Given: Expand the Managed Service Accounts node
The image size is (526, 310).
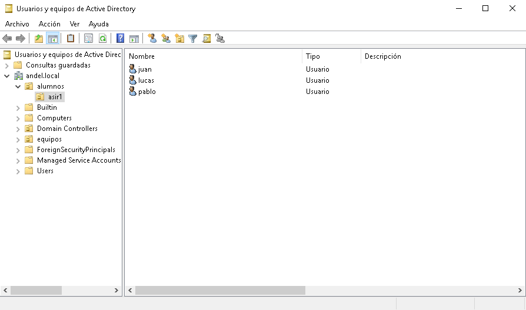Looking at the screenshot, I should tap(18, 161).
